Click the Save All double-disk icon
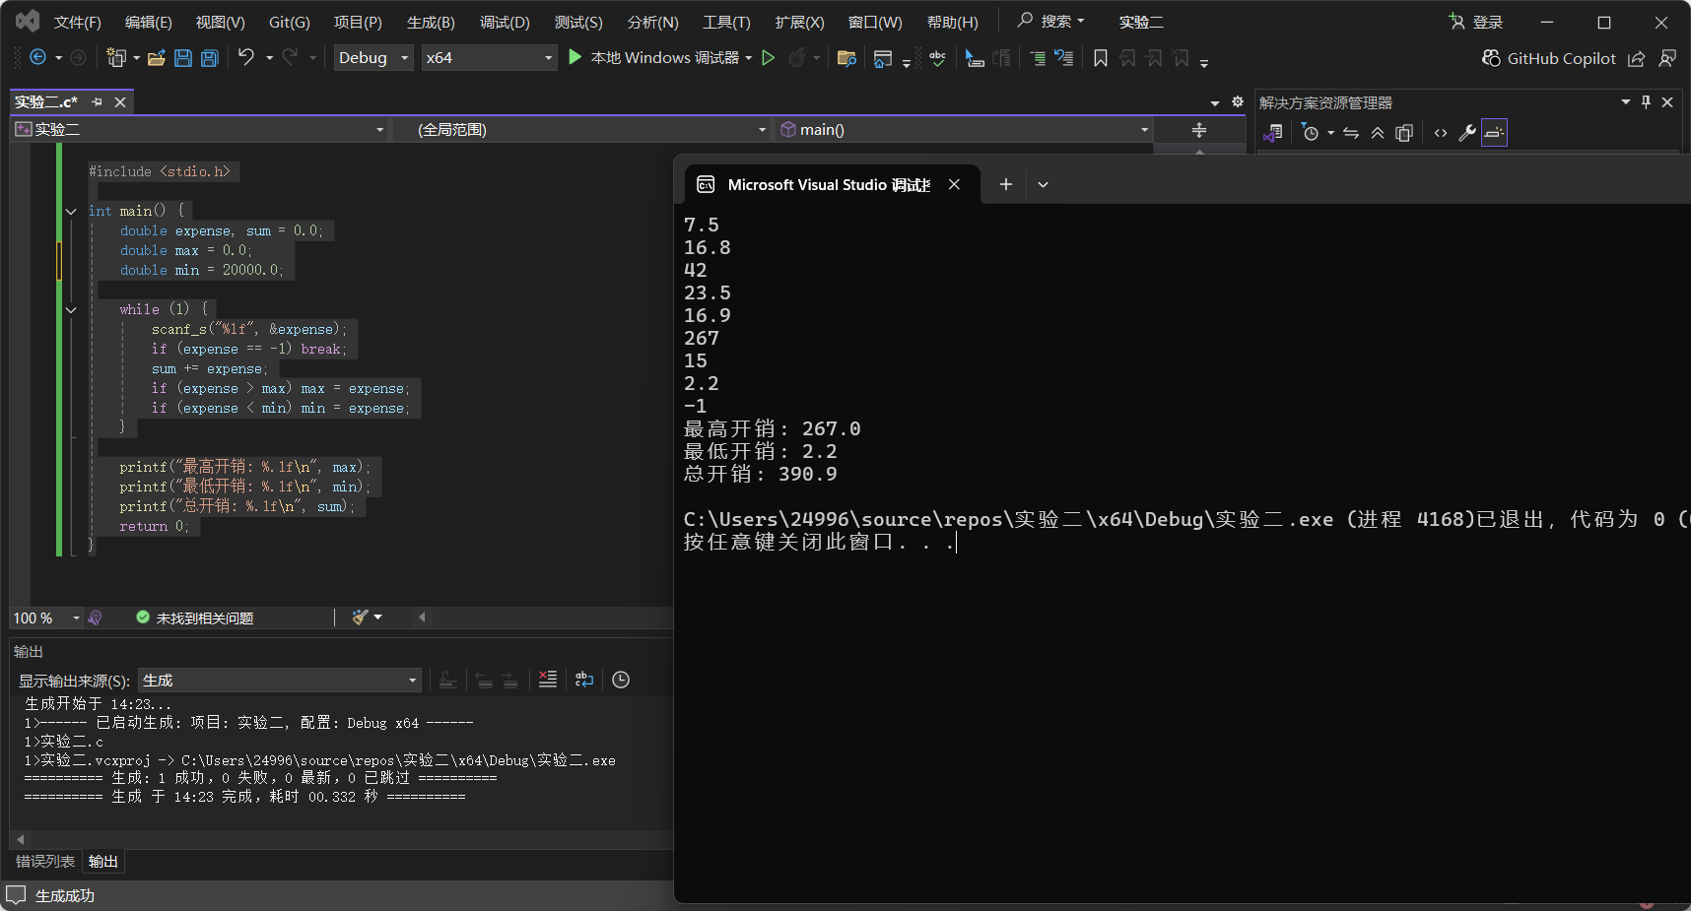 (210, 58)
